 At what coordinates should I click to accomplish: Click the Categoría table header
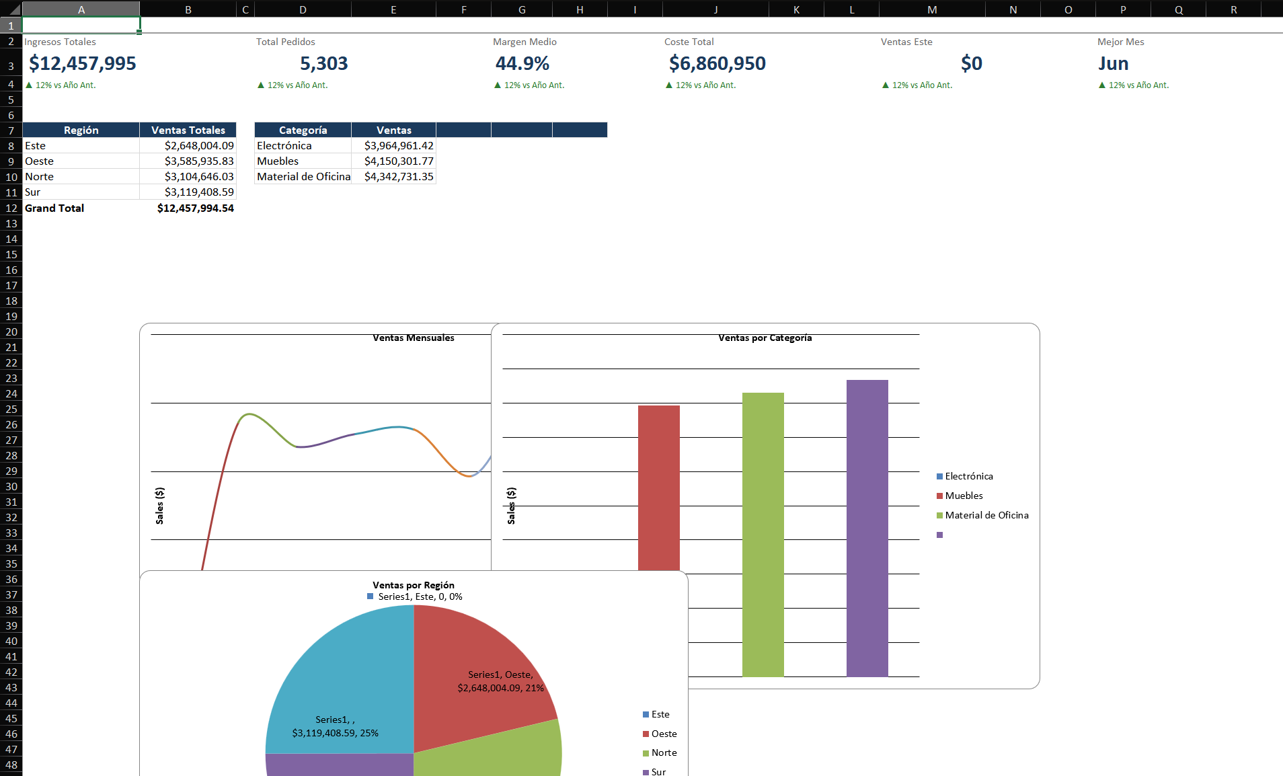click(x=303, y=130)
